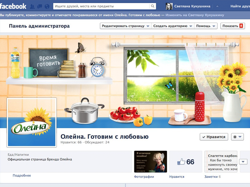250x187 pixels.
Task: Click the search magnifier button
Action: tap(153, 6)
